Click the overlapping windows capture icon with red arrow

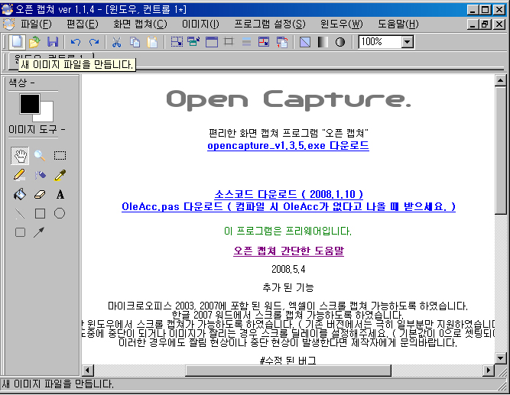(282, 42)
